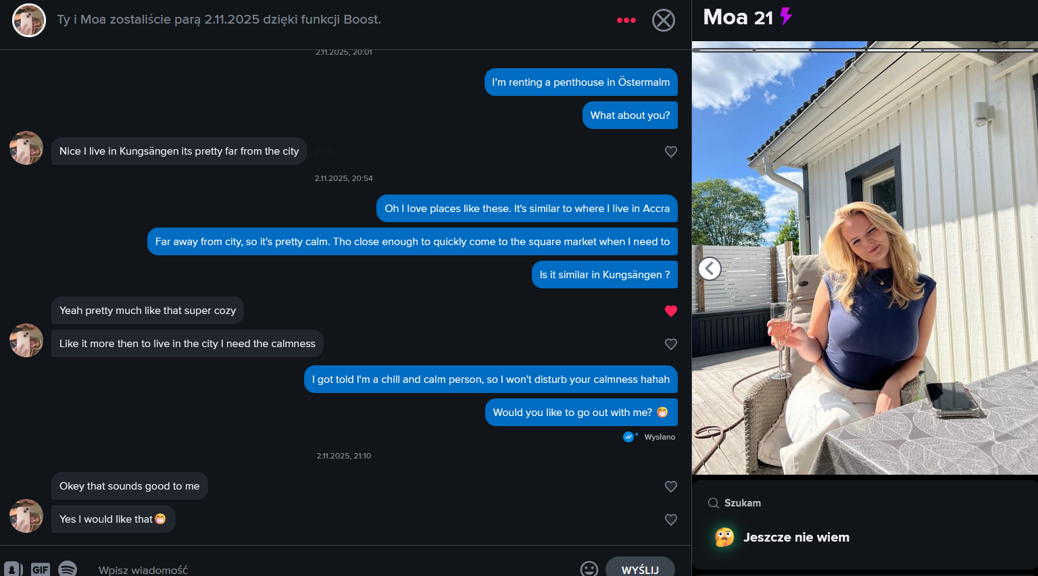Share a song via Spotify icon
The height and width of the screenshot is (576, 1038).
pos(68,569)
